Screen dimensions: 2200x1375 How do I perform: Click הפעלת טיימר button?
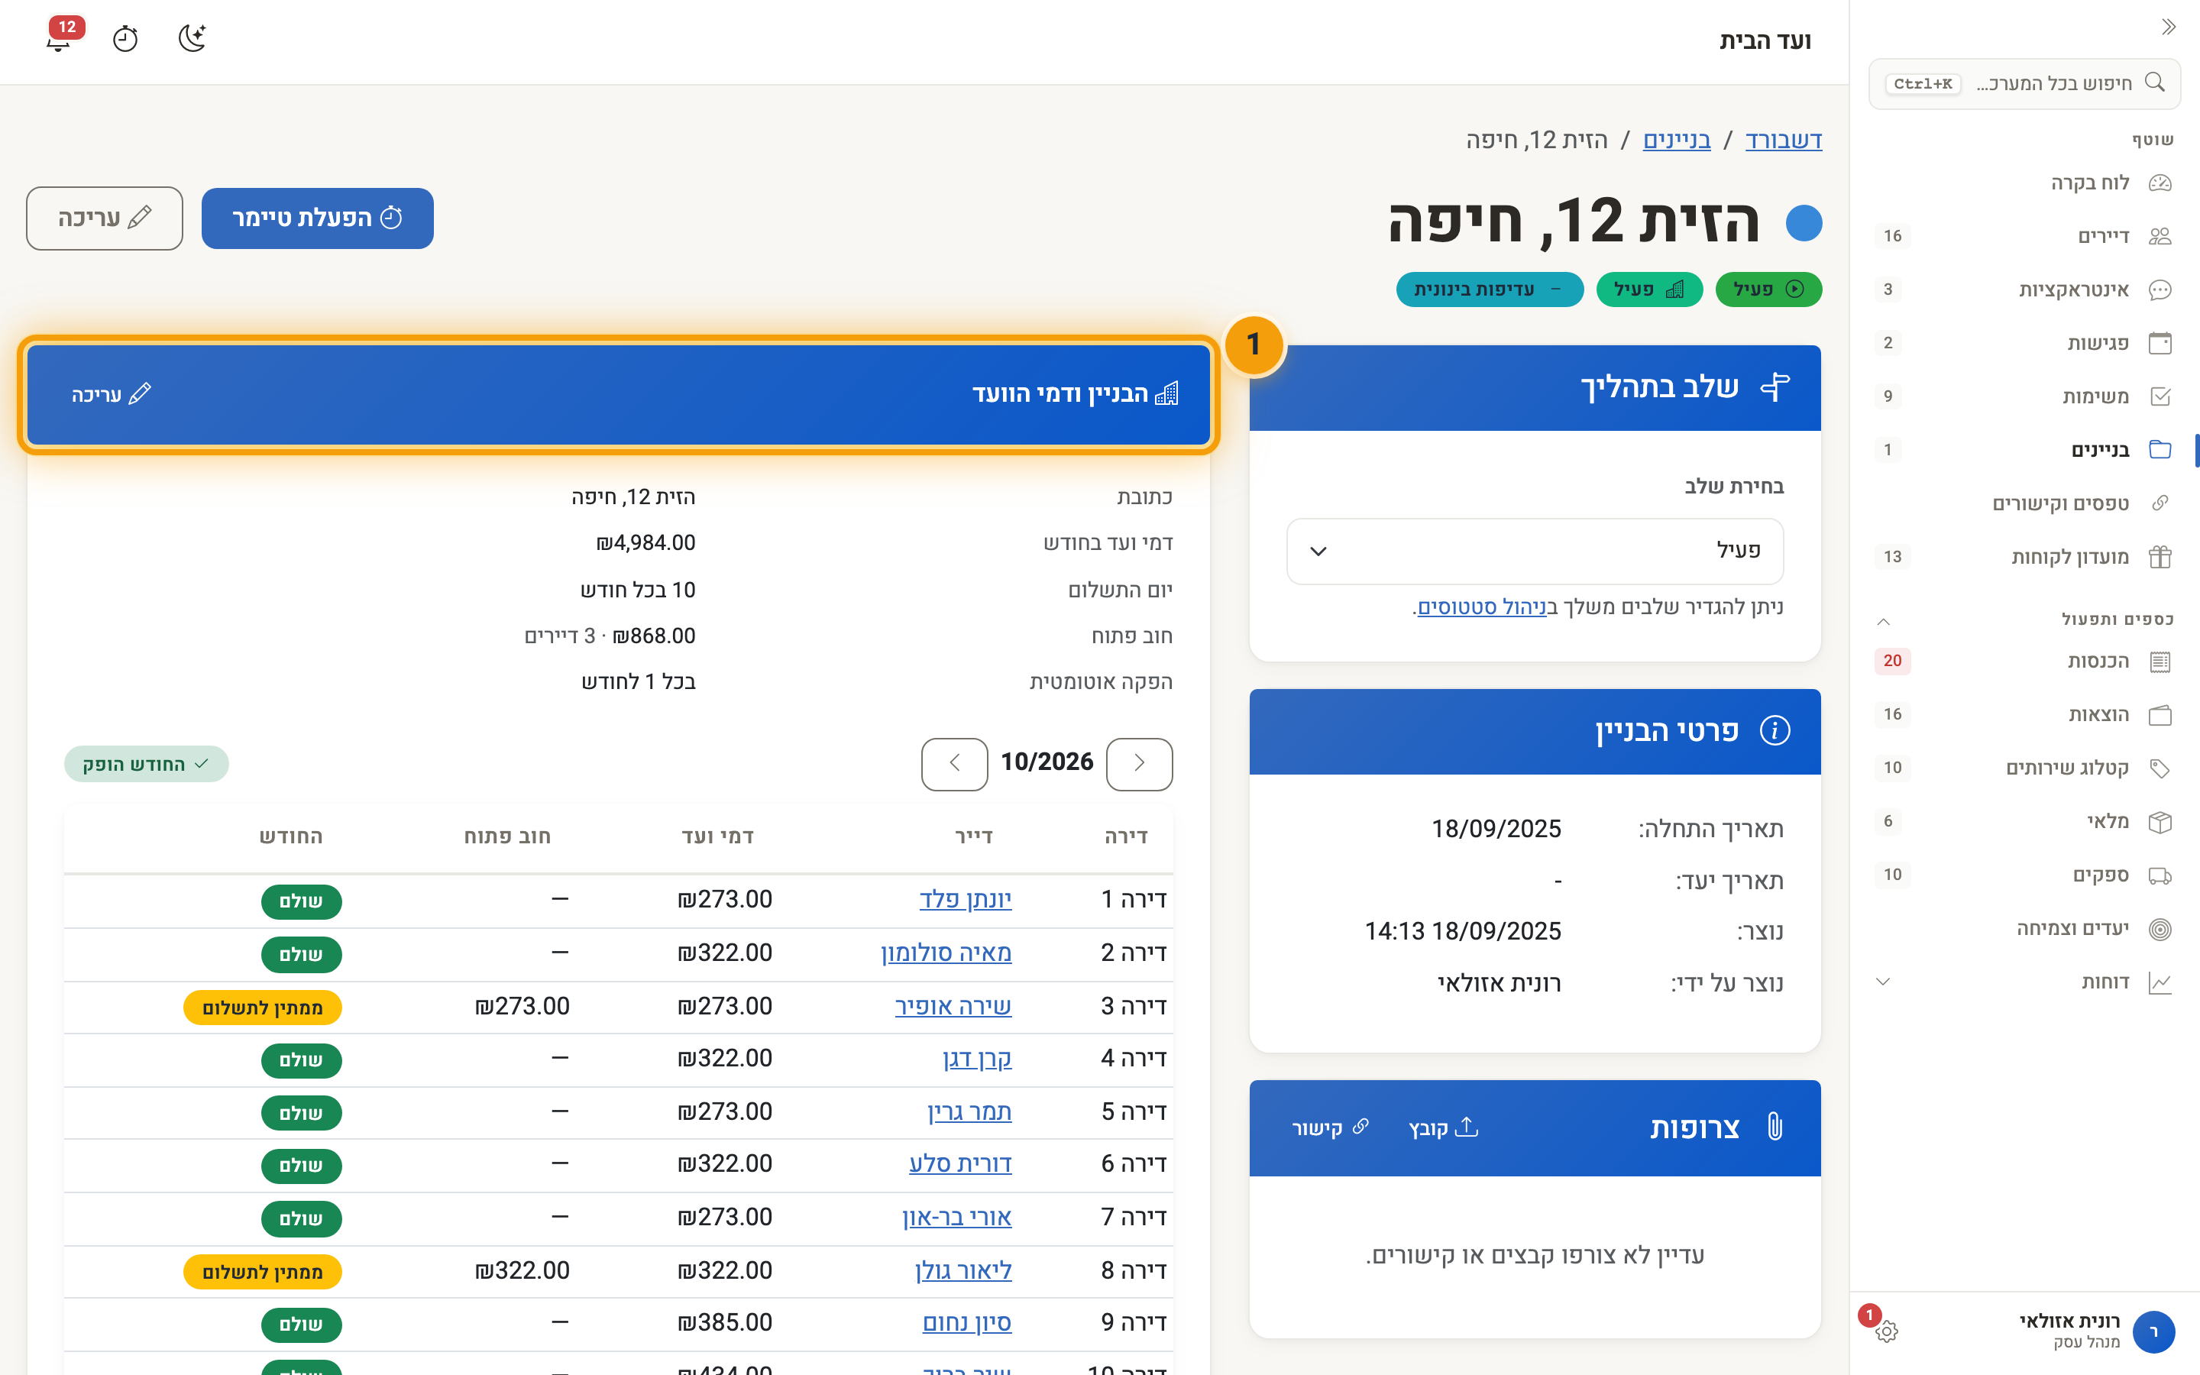point(317,218)
